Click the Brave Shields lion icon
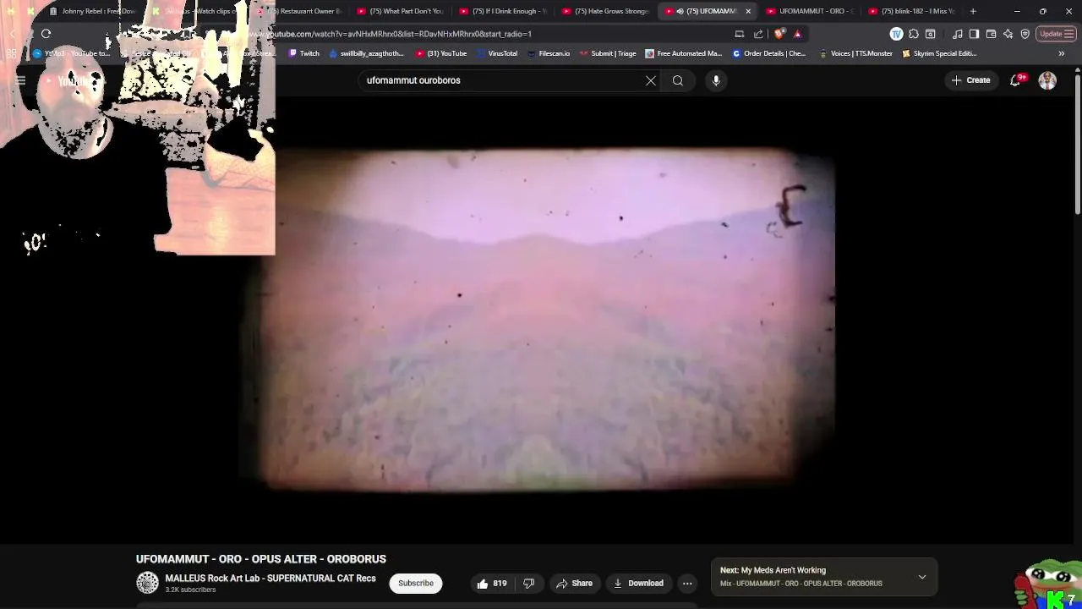Screen dimensions: 1082x609 click(779, 34)
